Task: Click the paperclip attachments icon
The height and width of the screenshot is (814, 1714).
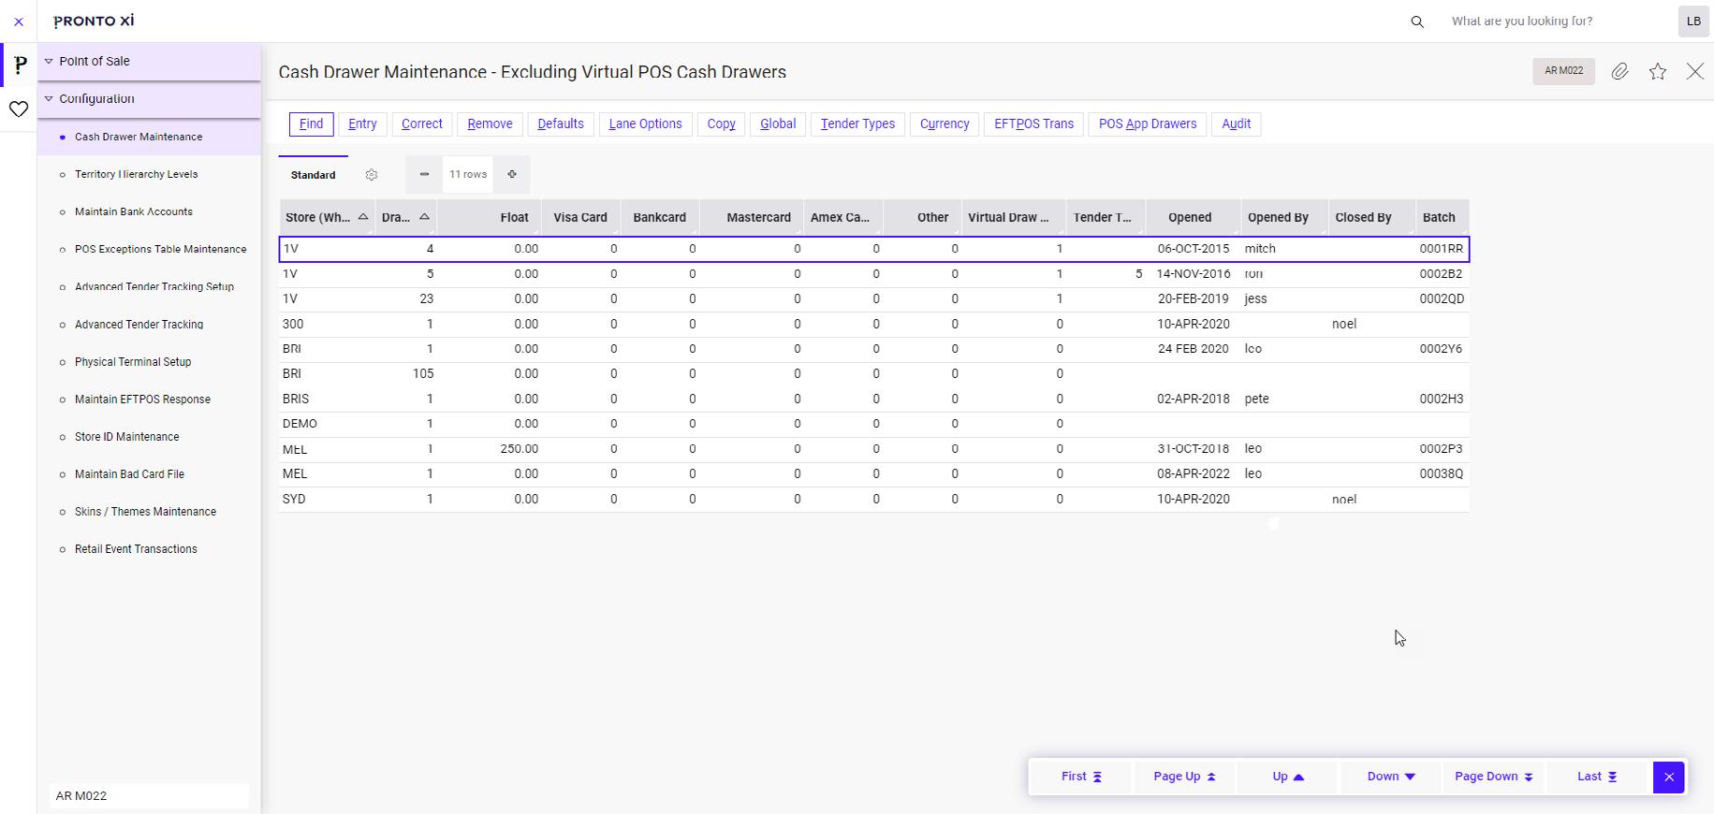Action: (1619, 71)
